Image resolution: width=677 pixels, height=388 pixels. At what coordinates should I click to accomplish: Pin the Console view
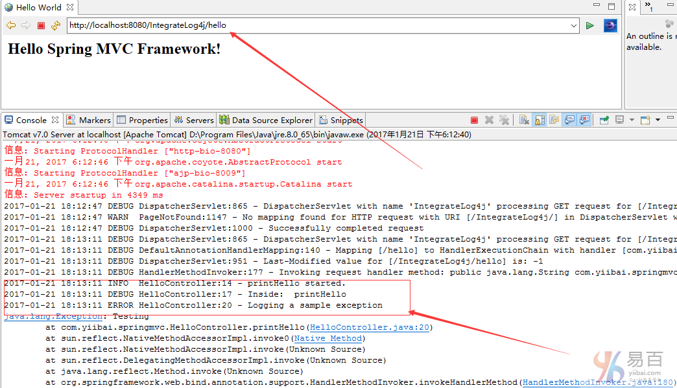tap(604, 120)
